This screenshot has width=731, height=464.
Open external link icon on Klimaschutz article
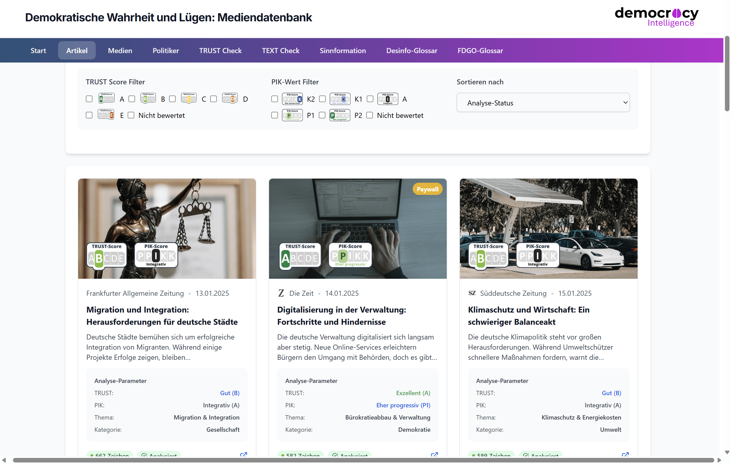pos(625,455)
